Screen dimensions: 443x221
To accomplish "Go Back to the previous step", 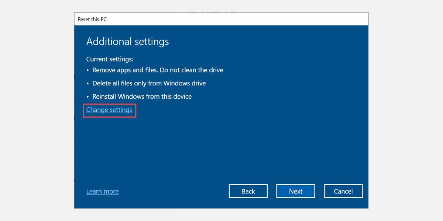I will [248, 191].
